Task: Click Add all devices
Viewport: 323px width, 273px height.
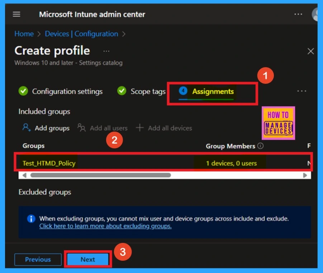Action: click(x=170, y=128)
